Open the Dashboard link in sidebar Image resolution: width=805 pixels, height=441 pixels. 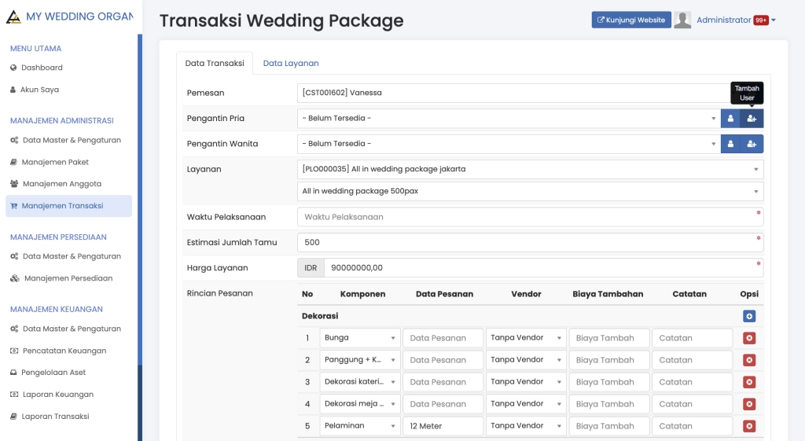pos(42,68)
